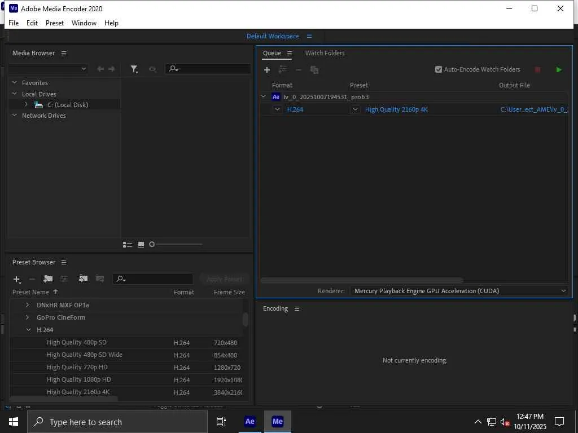Open the preset dropdown arrow beside High Quality 2160p 4K
The height and width of the screenshot is (433, 578).
pyautogui.click(x=355, y=109)
